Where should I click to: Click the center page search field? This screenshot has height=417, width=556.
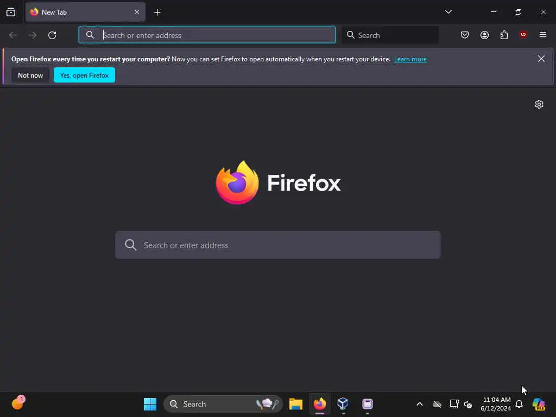(278, 245)
